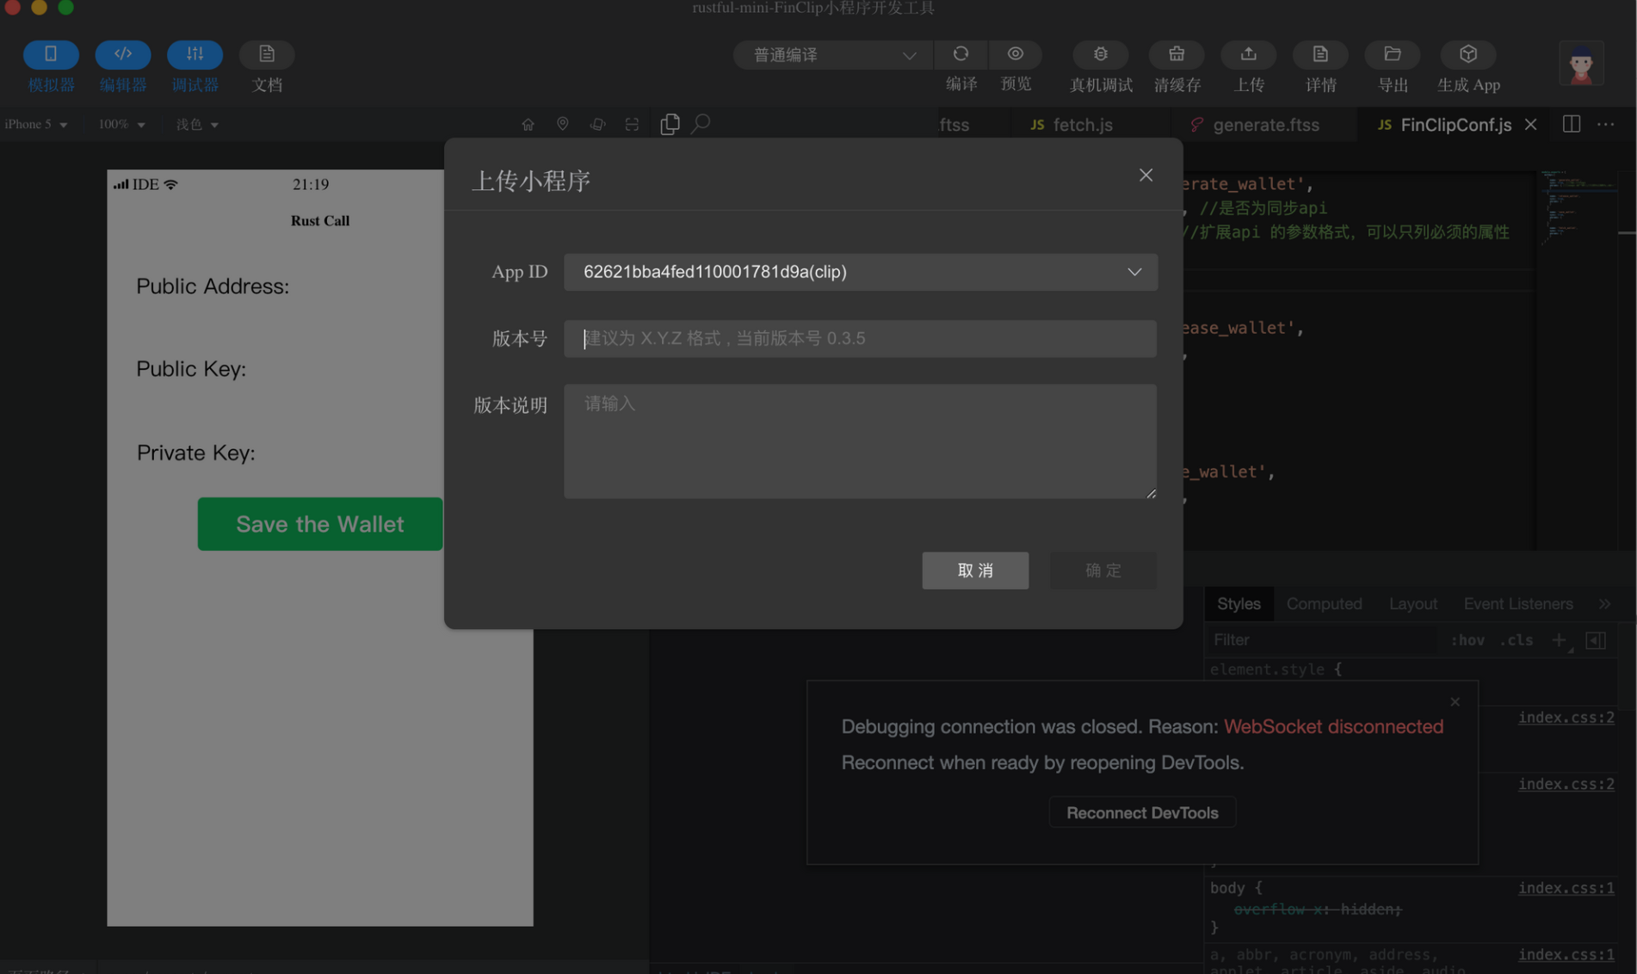Click the 取消 cancel button

[x=975, y=570]
